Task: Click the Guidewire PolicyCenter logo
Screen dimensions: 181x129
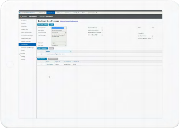Action: (x=27, y=13)
